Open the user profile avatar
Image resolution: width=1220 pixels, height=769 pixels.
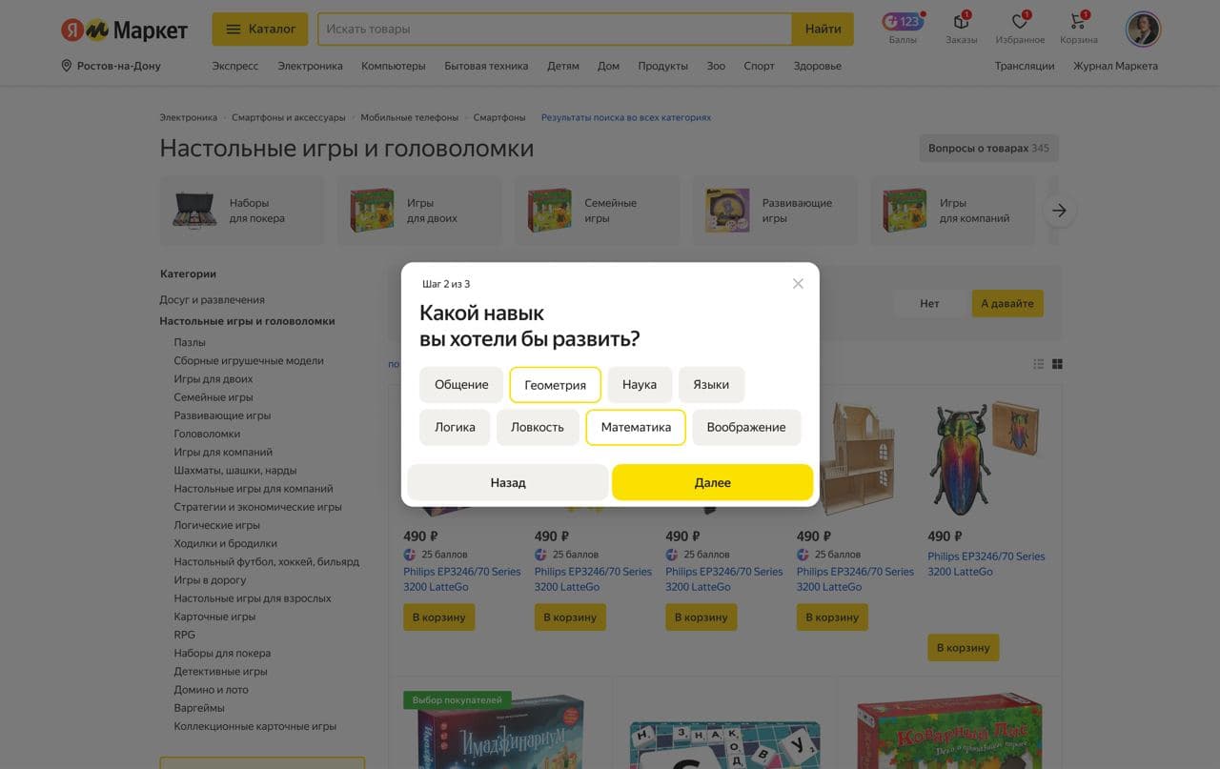[1143, 29]
